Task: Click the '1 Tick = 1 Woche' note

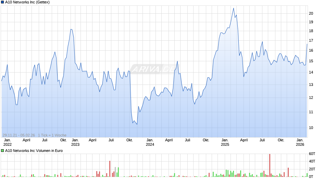Action: tap(52, 135)
